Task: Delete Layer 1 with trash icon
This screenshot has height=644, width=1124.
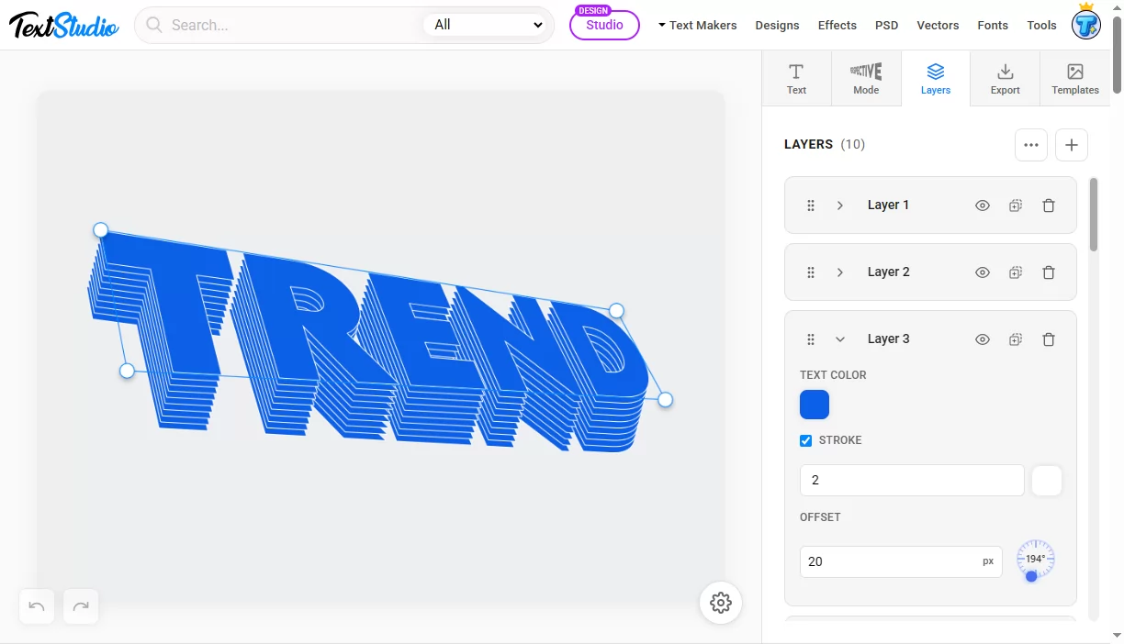Action: click(1049, 205)
